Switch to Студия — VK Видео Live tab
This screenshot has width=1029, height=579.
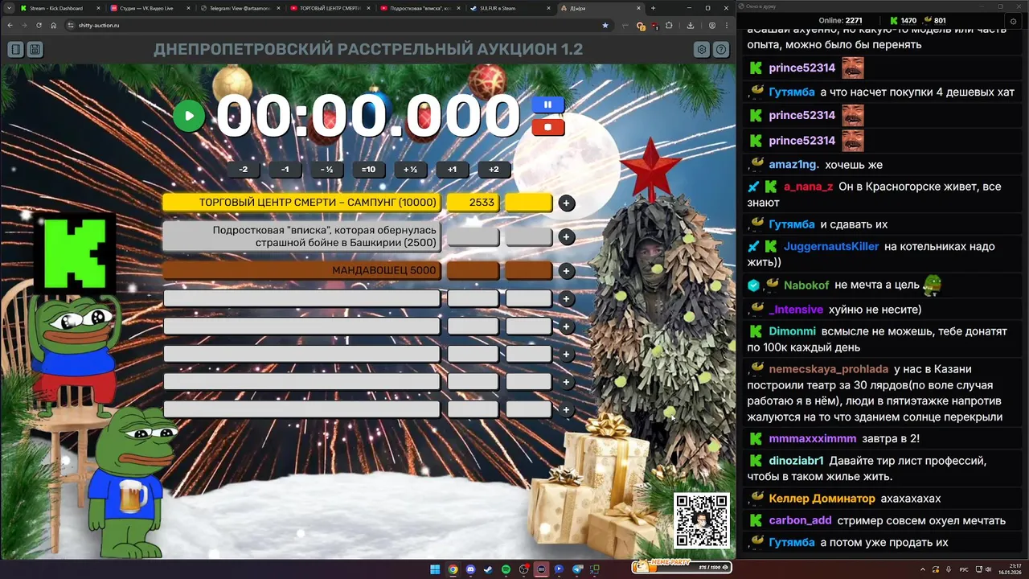(149, 8)
